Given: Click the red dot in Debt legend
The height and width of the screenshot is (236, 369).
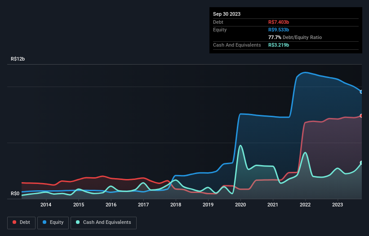Looking at the screenshot, I should tap(14, 222).
